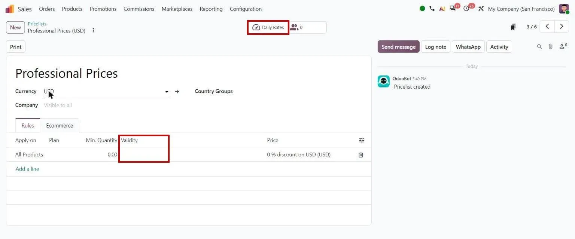The image size is (575, 239).
Task: Switch to the Ecommerce tab
Action: click(60, 125)
